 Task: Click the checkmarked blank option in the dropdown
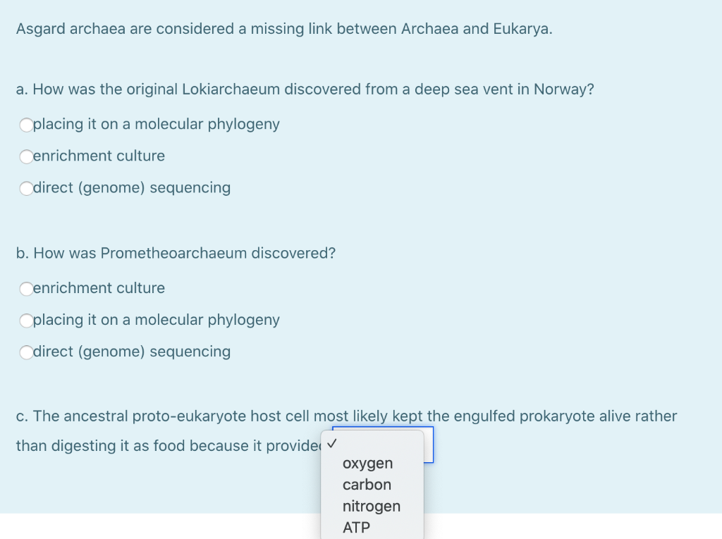pos(367,444)
